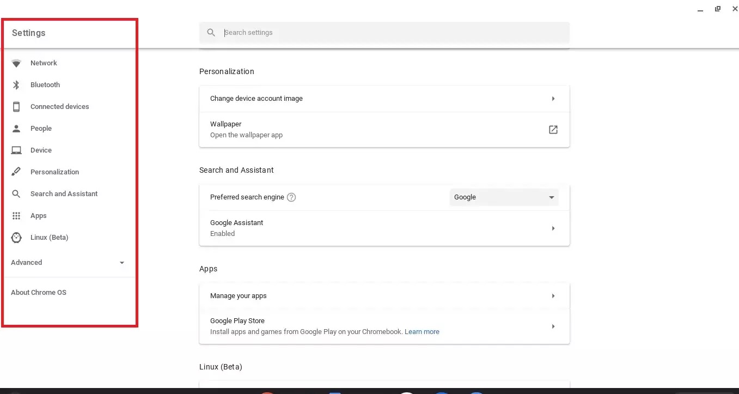Click the Settings title heading
Image resolution: width=739 pixels, height=394 pixels.
coord(28,33)
